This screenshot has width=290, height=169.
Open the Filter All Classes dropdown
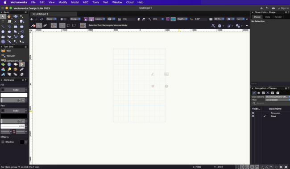click(x=278, y=100)
